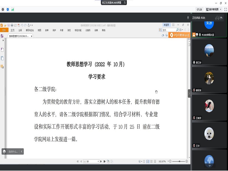Open the 文件 menu

[4, 30]
